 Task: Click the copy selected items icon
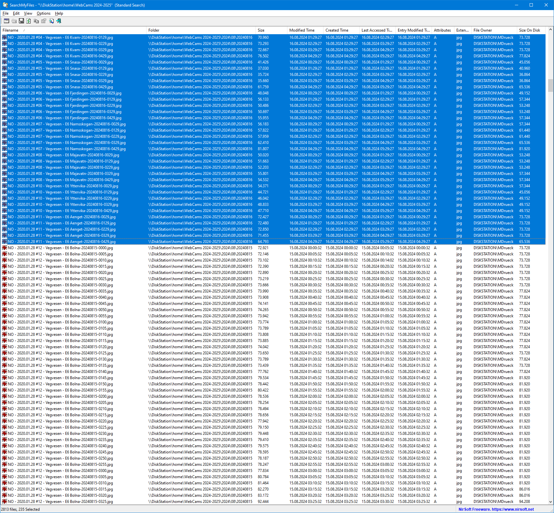pos(36,21)
